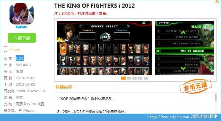This screenshot has height=121, width=221.
Task: Close the dialog with orange X
Action: pos(217,1)
